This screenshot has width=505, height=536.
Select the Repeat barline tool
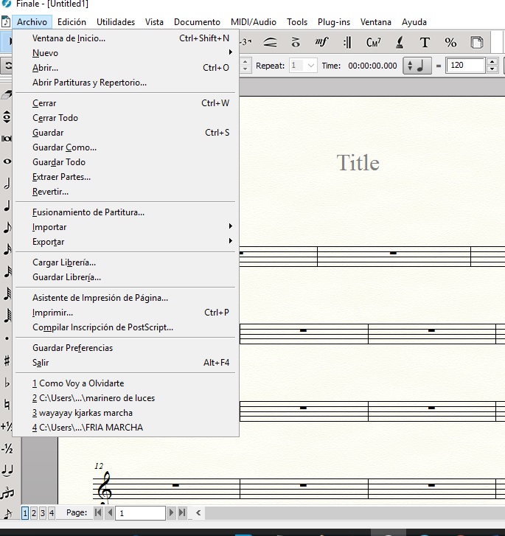click(347, 42)
